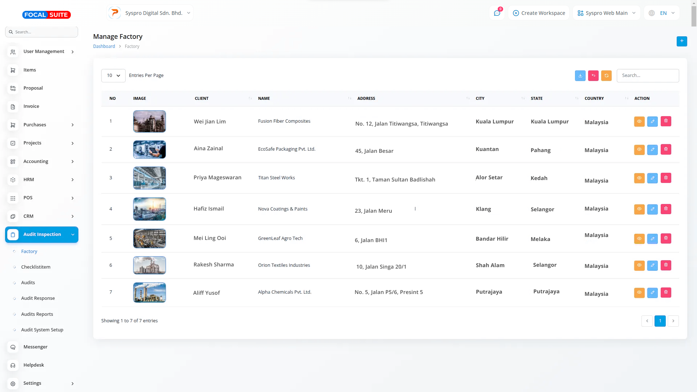The width and height of the screenshot is (697, 392).
Task: Delete the GreenLeaf Agro Tech factory
Action: tap(666, 238)
